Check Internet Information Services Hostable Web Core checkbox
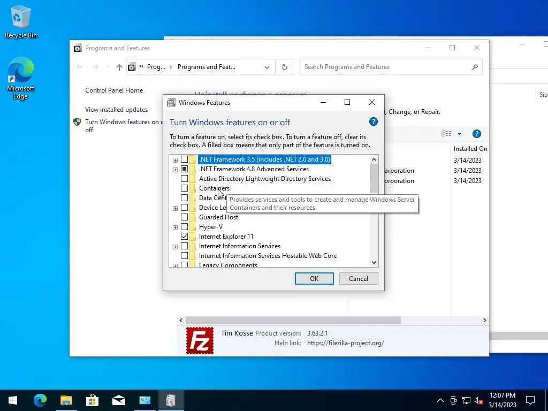Screen dimensions: 548x411 point(184,256)
